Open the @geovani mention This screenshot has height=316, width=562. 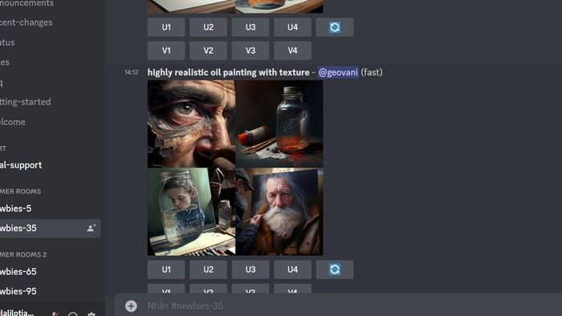coord(338,72)
